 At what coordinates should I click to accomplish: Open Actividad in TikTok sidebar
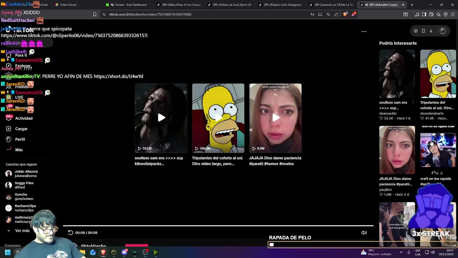pos(20,118)
